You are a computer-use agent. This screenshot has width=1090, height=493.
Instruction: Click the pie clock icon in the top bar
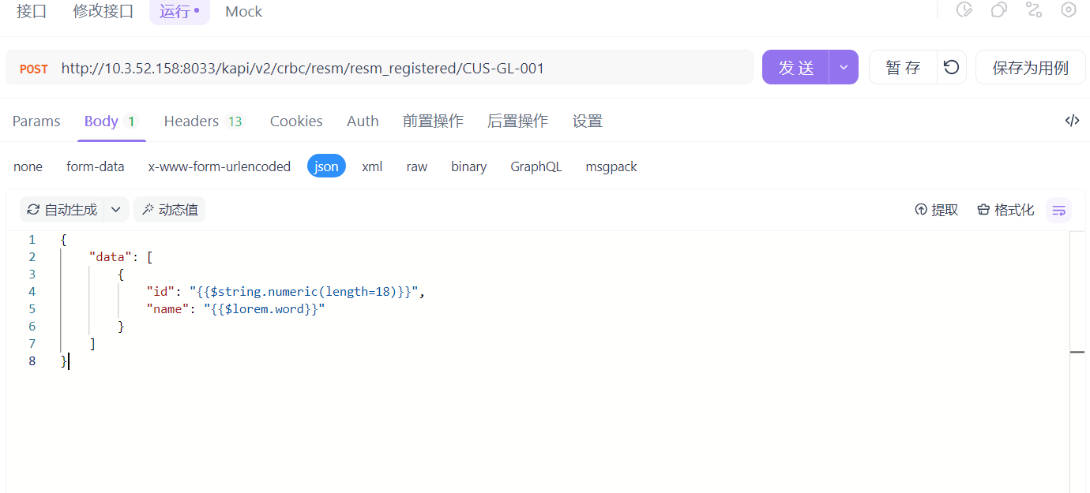click(x=964, y=10)
